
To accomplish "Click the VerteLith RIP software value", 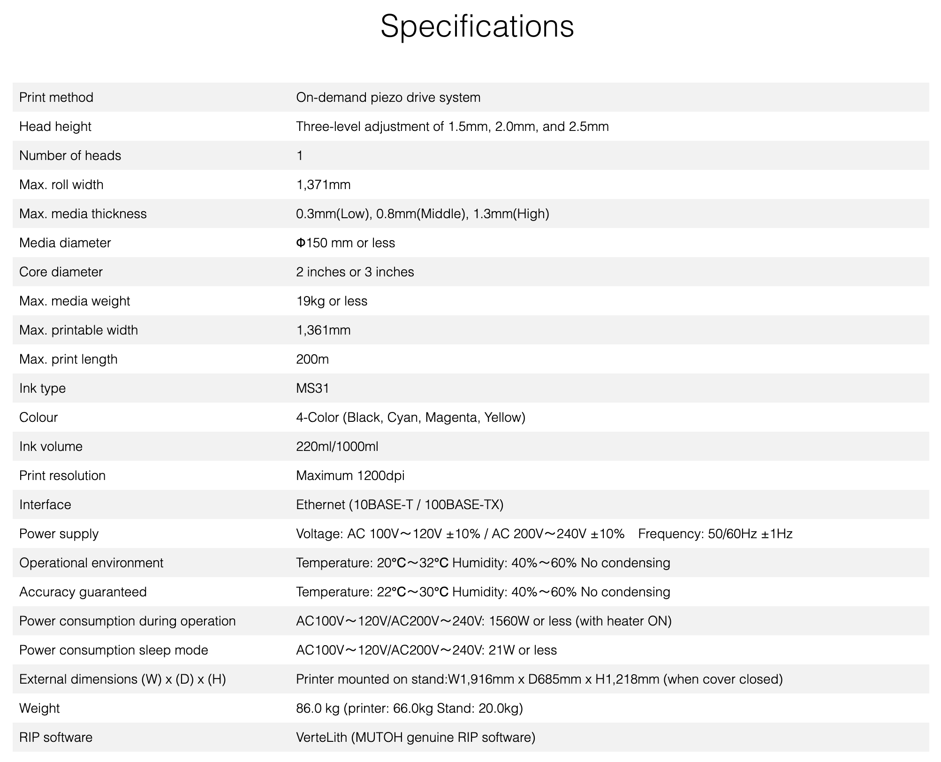I will pyautogui.click(x=415, y=737).
